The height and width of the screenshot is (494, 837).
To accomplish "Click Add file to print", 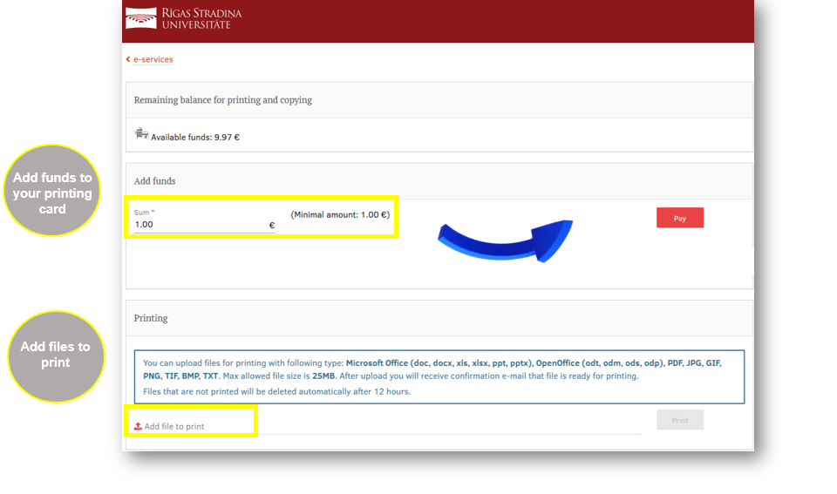I will (174, 426).
